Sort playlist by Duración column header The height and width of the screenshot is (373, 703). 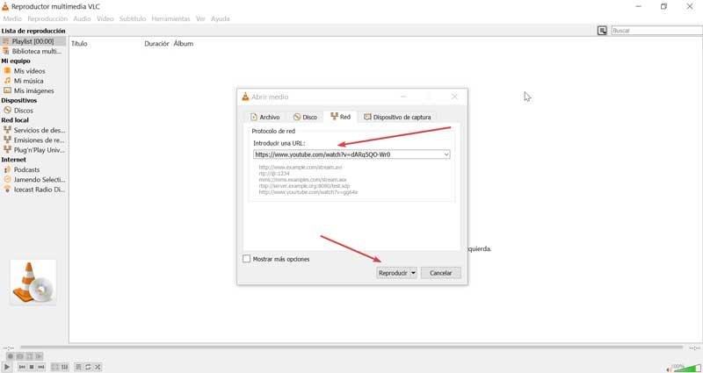[156, 43]
